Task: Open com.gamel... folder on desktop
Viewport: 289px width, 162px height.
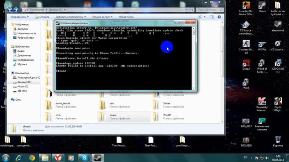Action: click(x=23, y=141)
